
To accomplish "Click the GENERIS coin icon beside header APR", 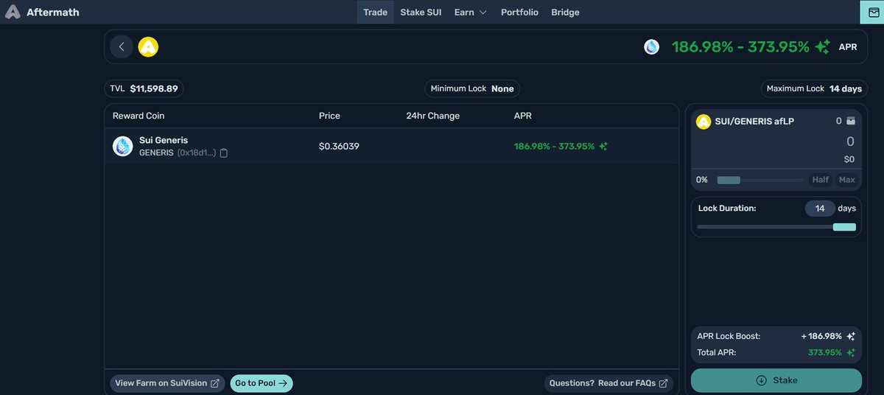I will pos(652,47).
